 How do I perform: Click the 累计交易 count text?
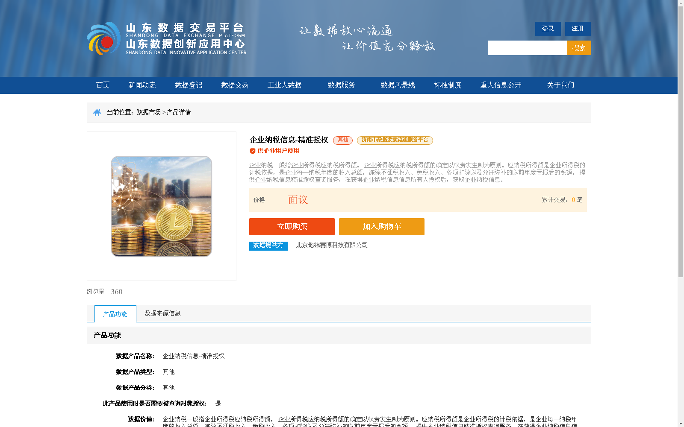tap(562, 200)
